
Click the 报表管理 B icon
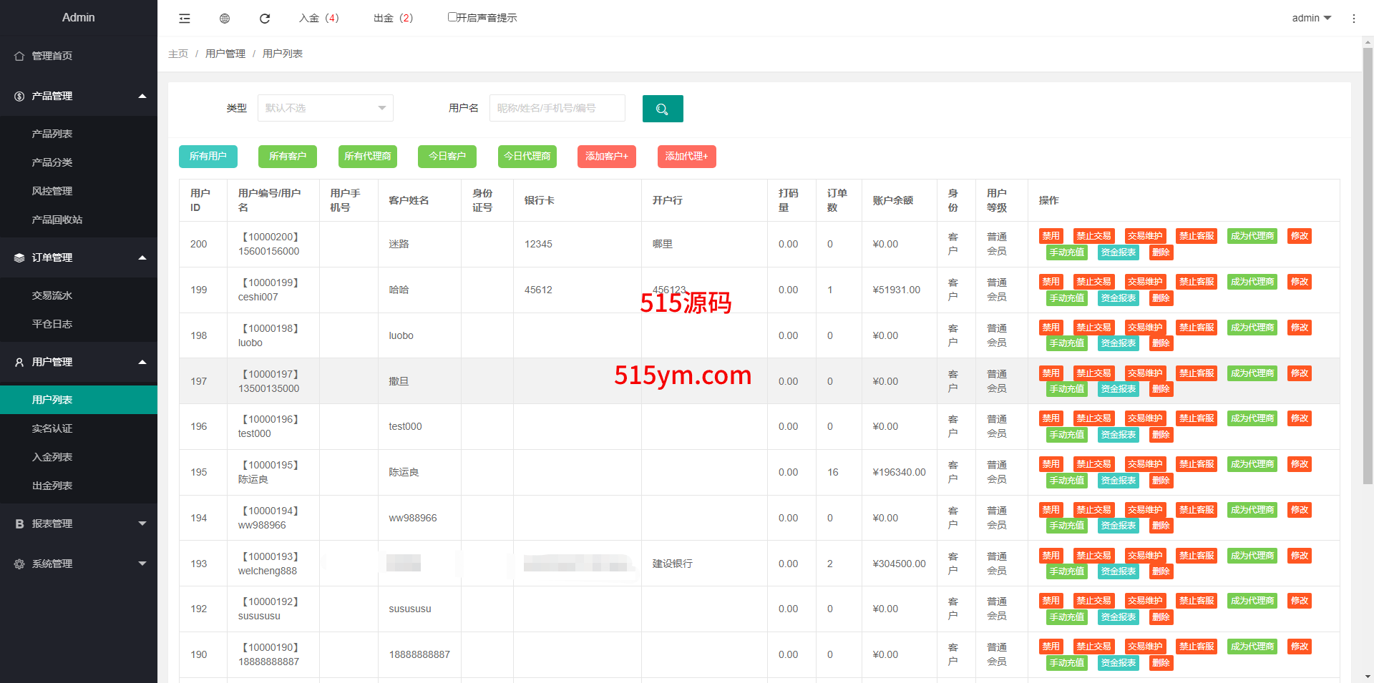(19, 524)
